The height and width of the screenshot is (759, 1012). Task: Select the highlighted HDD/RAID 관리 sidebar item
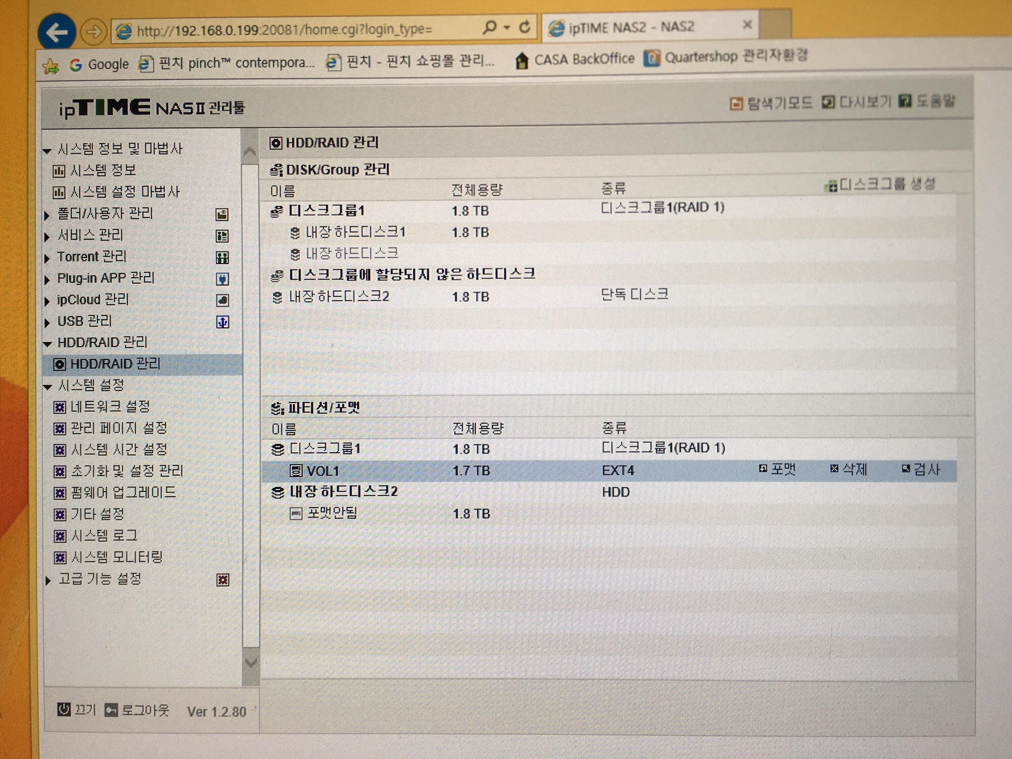143,364
